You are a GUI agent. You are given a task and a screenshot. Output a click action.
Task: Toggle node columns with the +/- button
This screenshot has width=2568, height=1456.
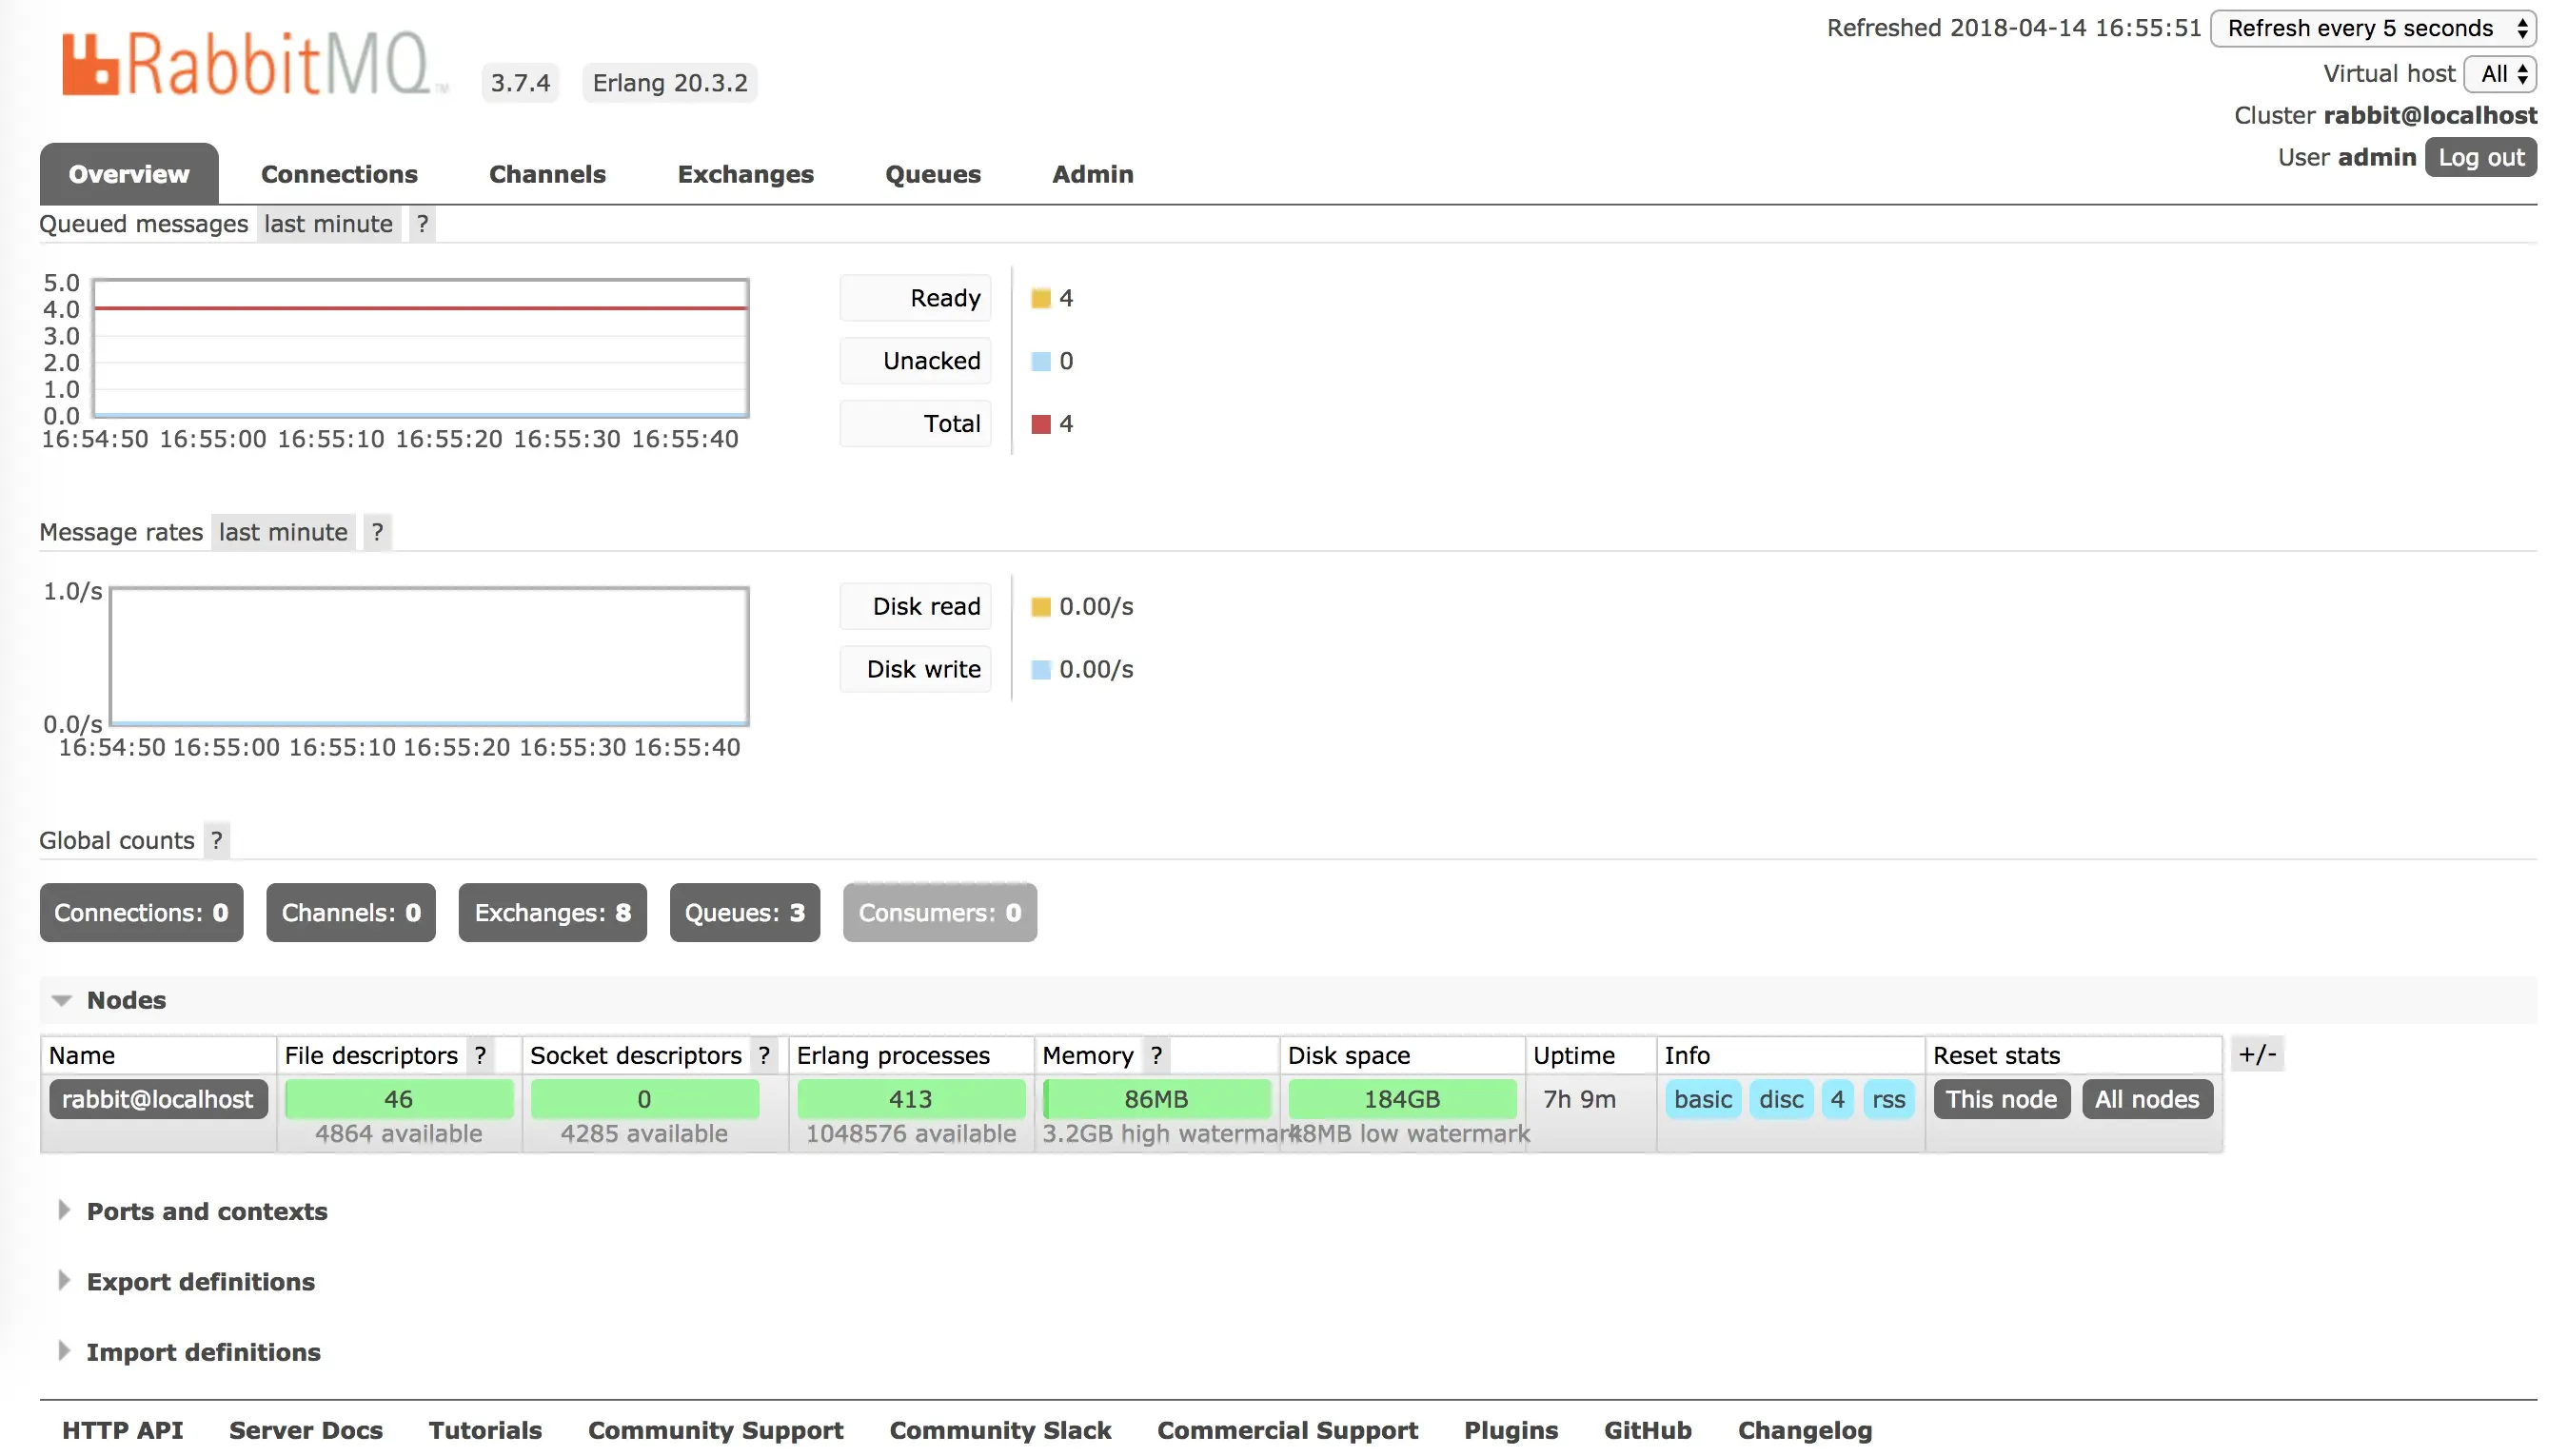(2257, 1054)
